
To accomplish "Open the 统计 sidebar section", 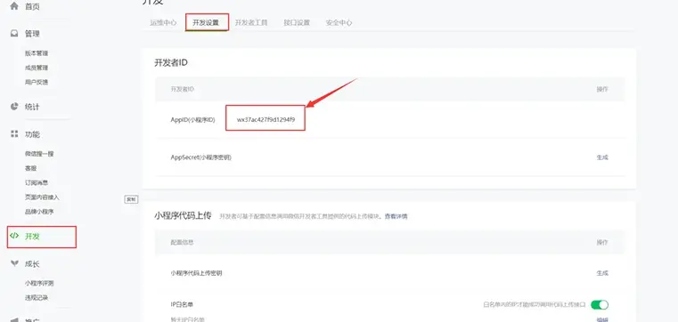I will [x=32, y=107].
